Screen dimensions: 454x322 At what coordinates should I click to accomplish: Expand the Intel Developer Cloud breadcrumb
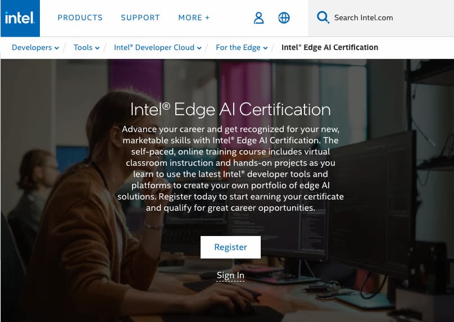157,48
